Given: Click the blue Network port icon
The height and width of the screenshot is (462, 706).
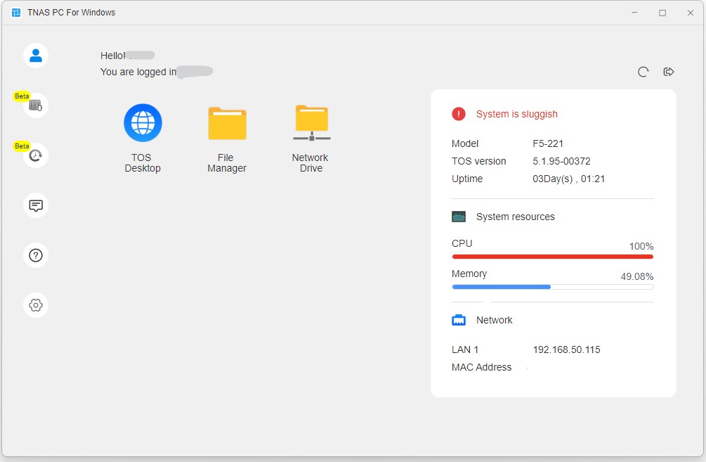Looking at the screenshot, I should tap(458, 320).
